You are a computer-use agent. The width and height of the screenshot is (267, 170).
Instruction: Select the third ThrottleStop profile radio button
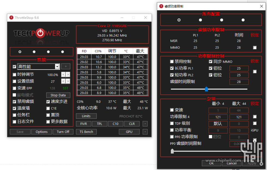tap(48, 52)
